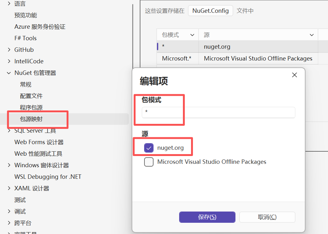Close the 编辑项 dialog with X
Image resolution: width=328 pixels, height=234 pixels.
294,75
